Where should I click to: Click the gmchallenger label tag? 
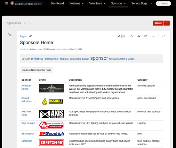pyautogui.click(x=52, y=59)
